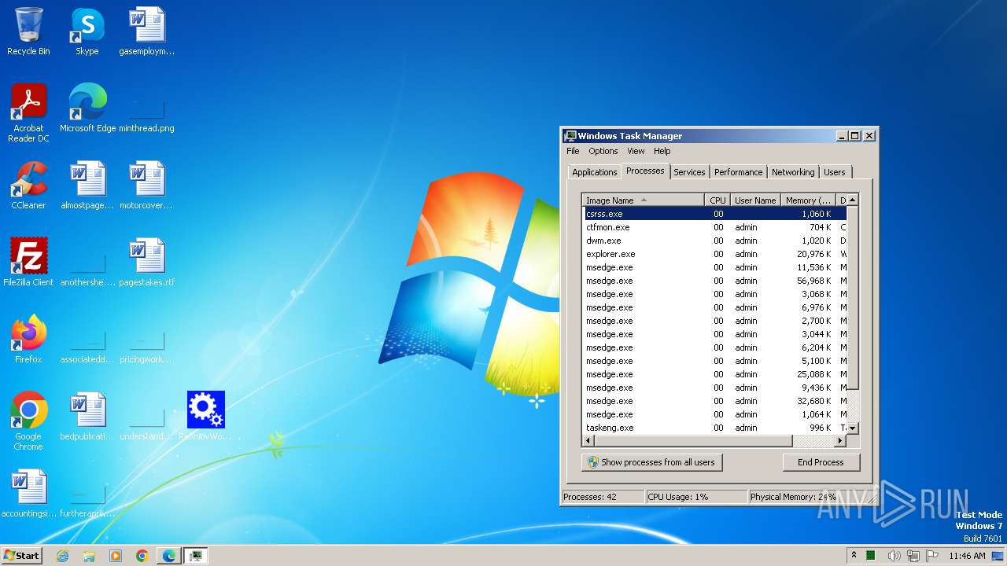This screenshot has width=1007, height=566.
Task: Click Show processes from all users
Action: pos(651,462)
